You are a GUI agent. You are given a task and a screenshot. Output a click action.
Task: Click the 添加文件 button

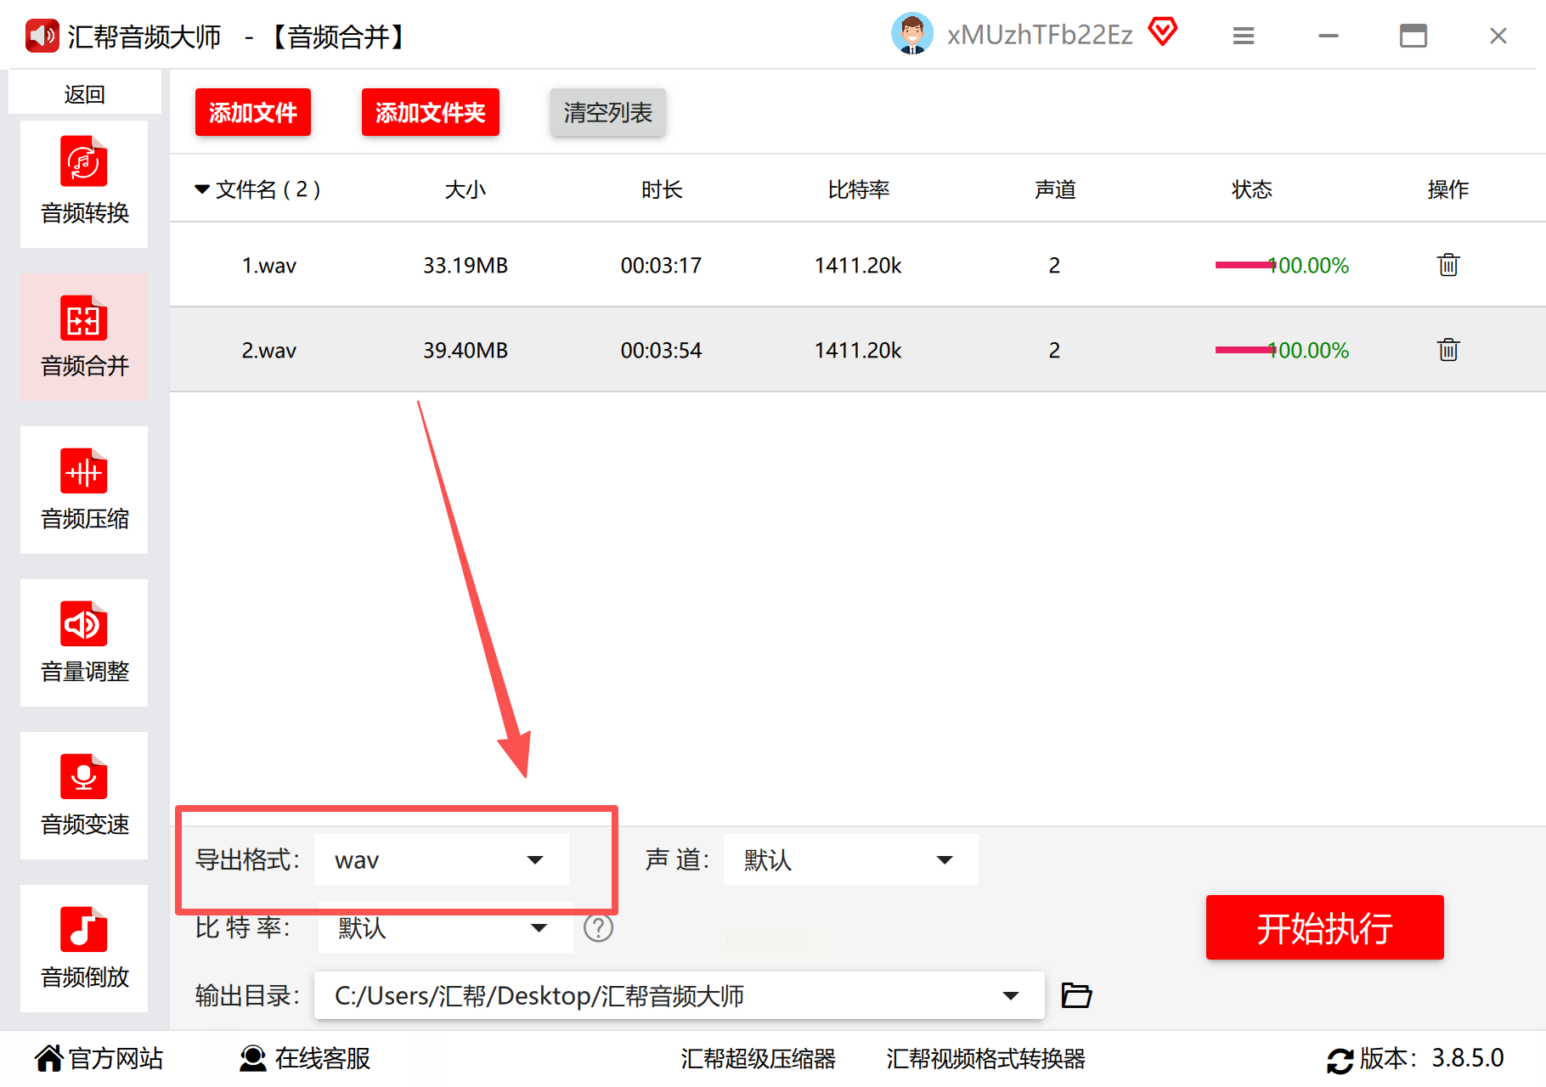pyautogui.click(x=253, y=112)
